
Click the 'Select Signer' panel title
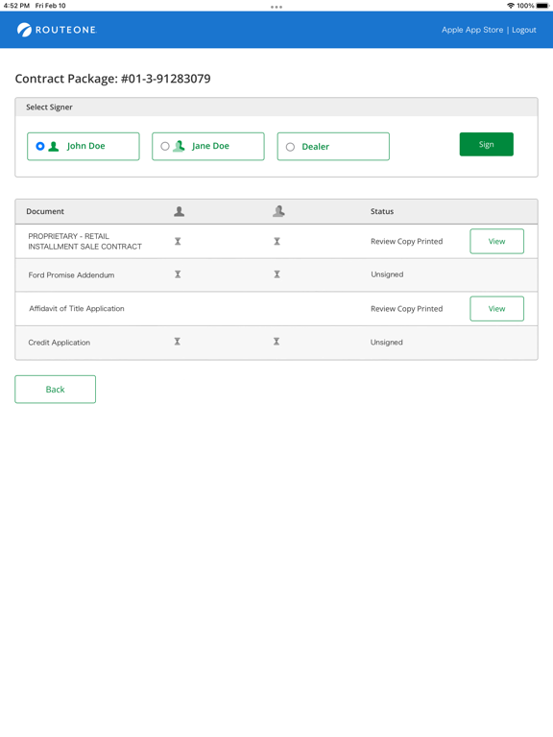49,107
